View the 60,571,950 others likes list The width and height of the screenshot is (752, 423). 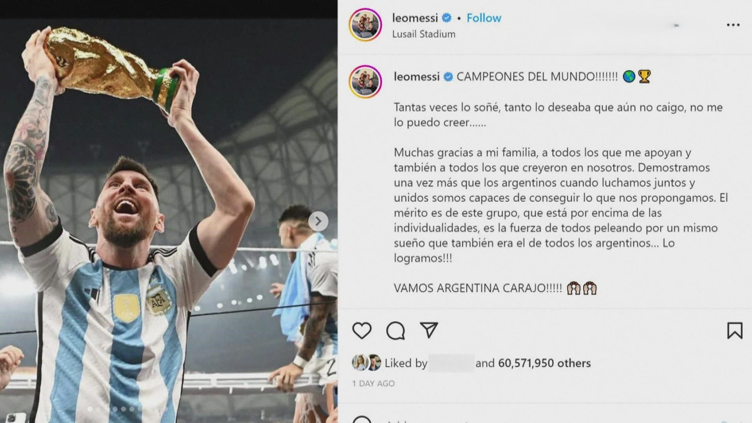pyautogui.click(x=544, y=363)
